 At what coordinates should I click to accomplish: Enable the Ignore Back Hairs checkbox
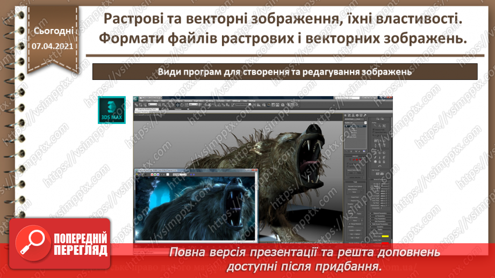(x=374, y=132)
